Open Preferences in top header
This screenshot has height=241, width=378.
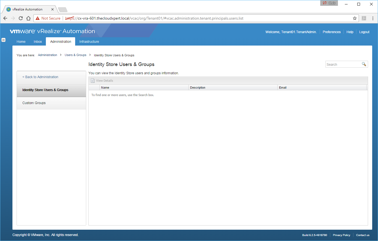pyautogui.click(x=332, y=32)
